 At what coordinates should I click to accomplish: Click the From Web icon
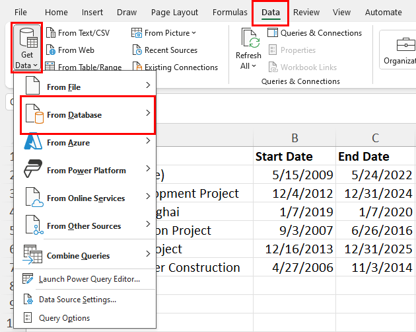pyautogui.click(x=51, y=50)
